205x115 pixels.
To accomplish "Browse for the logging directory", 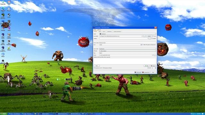I will pyautogui.click(x=150, y=38).
